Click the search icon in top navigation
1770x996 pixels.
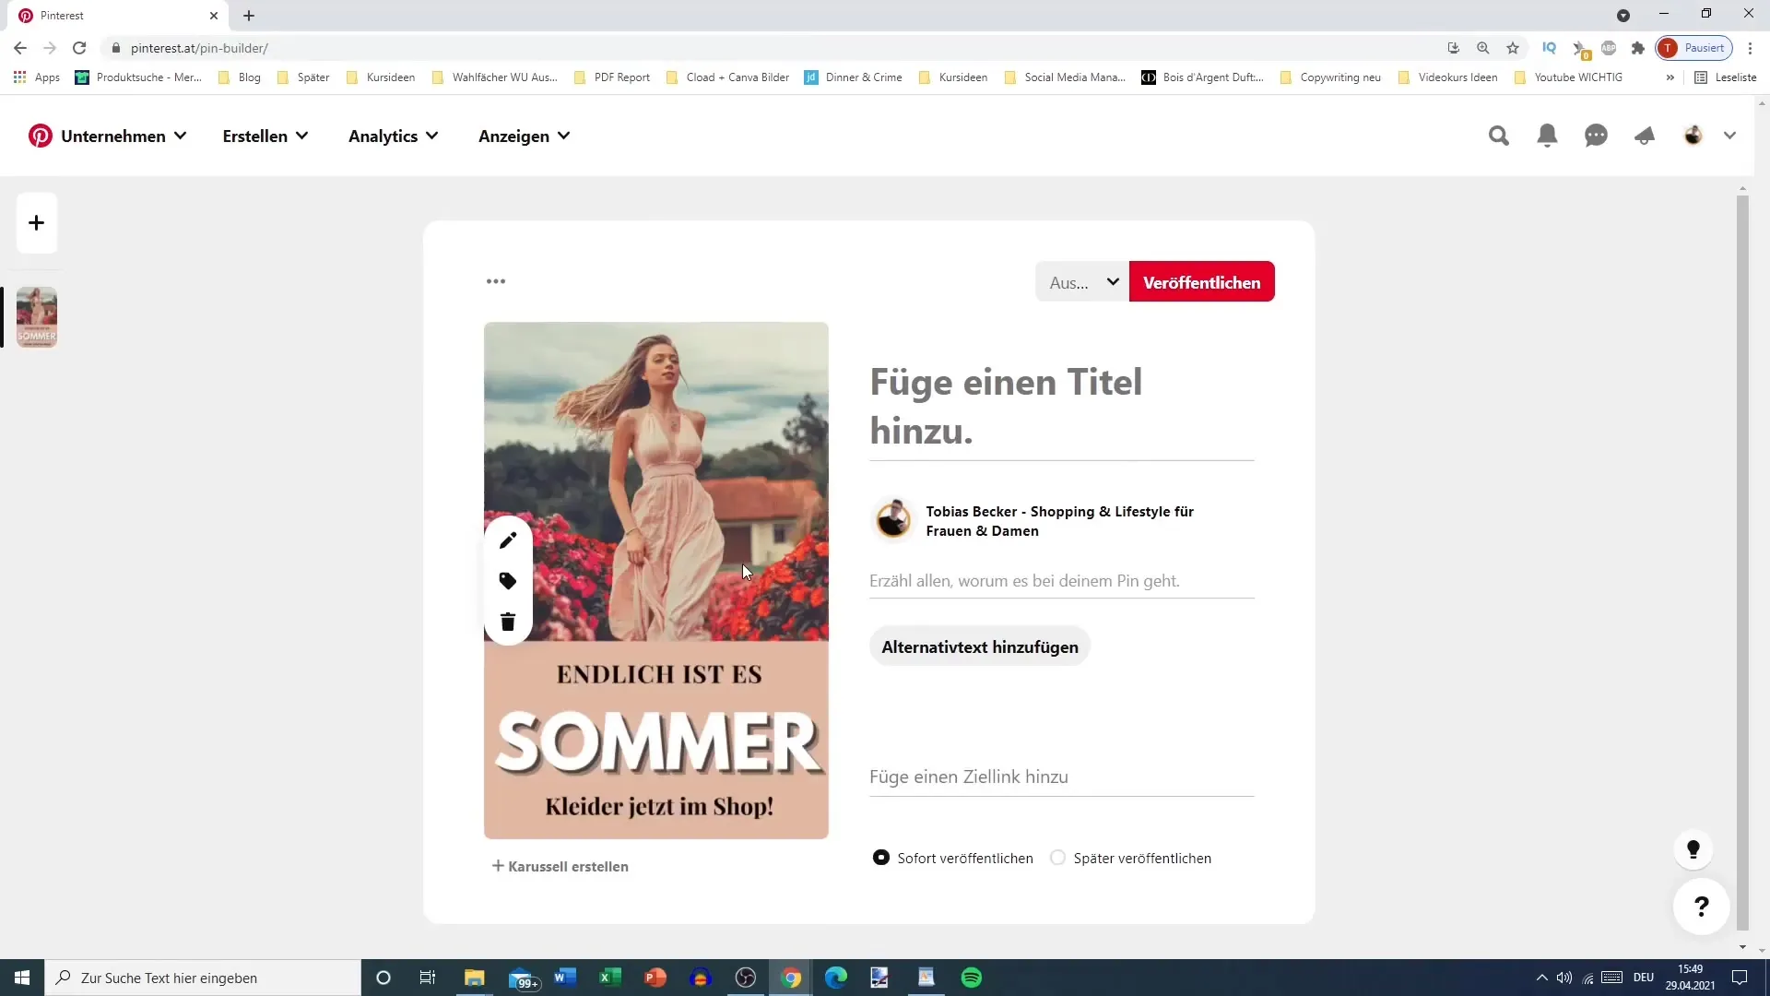[x=1498, y=135]
